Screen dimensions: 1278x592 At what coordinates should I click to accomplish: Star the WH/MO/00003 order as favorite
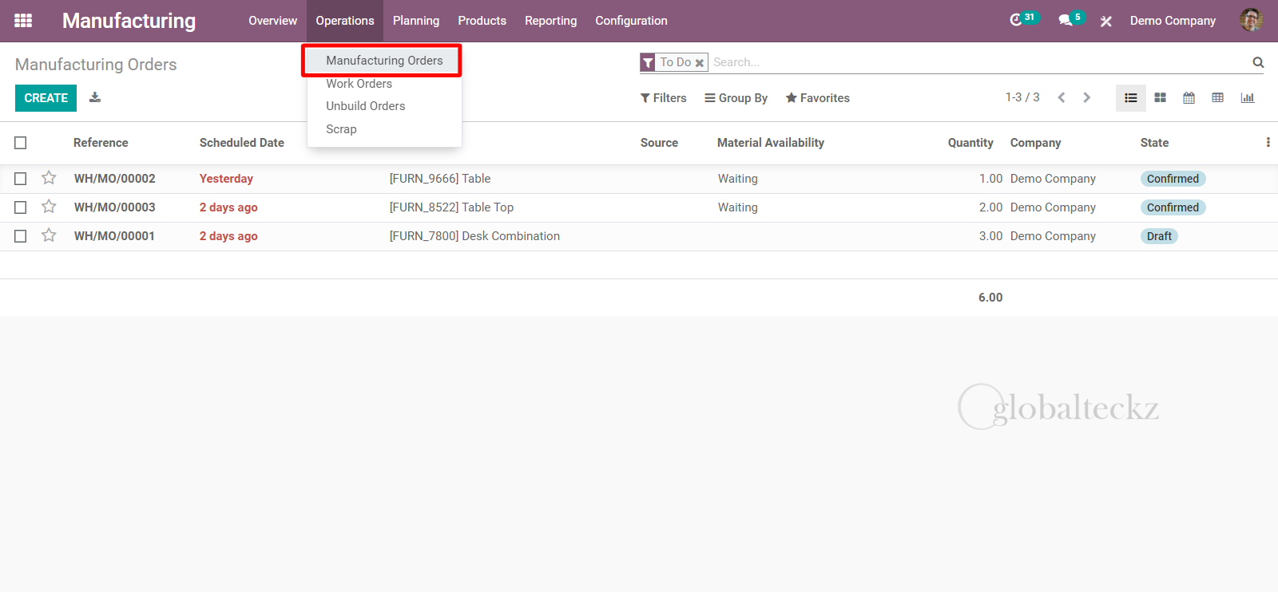pyautogui.click(x=49, y=207)
